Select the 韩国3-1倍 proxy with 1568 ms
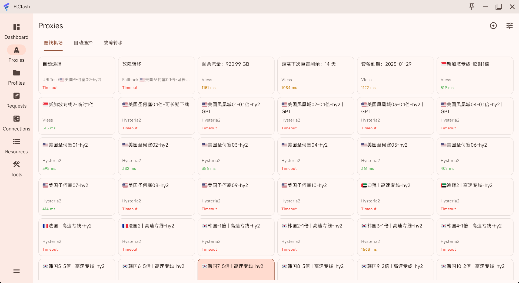The image size is (519, 283). coord(395,237)
